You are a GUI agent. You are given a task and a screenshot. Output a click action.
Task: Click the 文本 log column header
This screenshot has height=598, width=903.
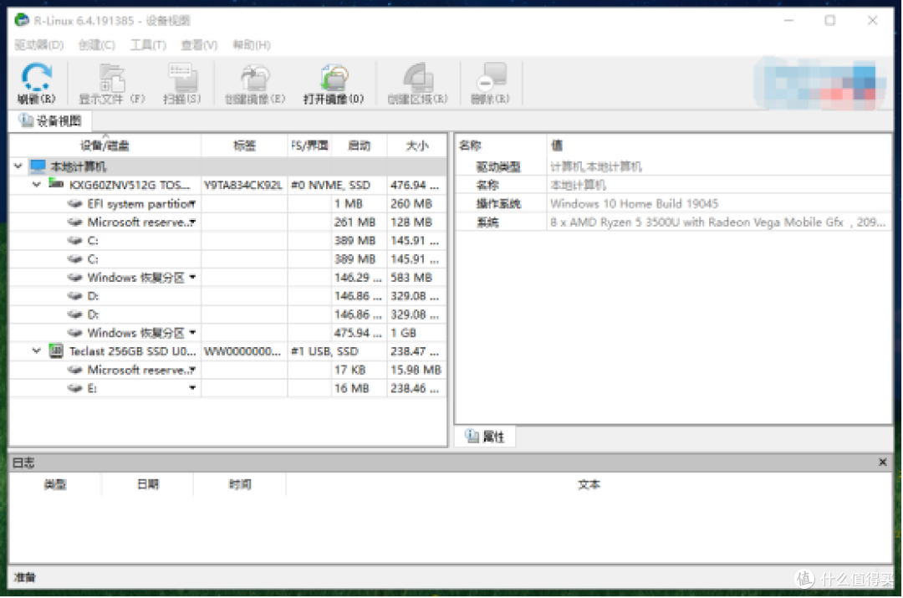point(589,484)
